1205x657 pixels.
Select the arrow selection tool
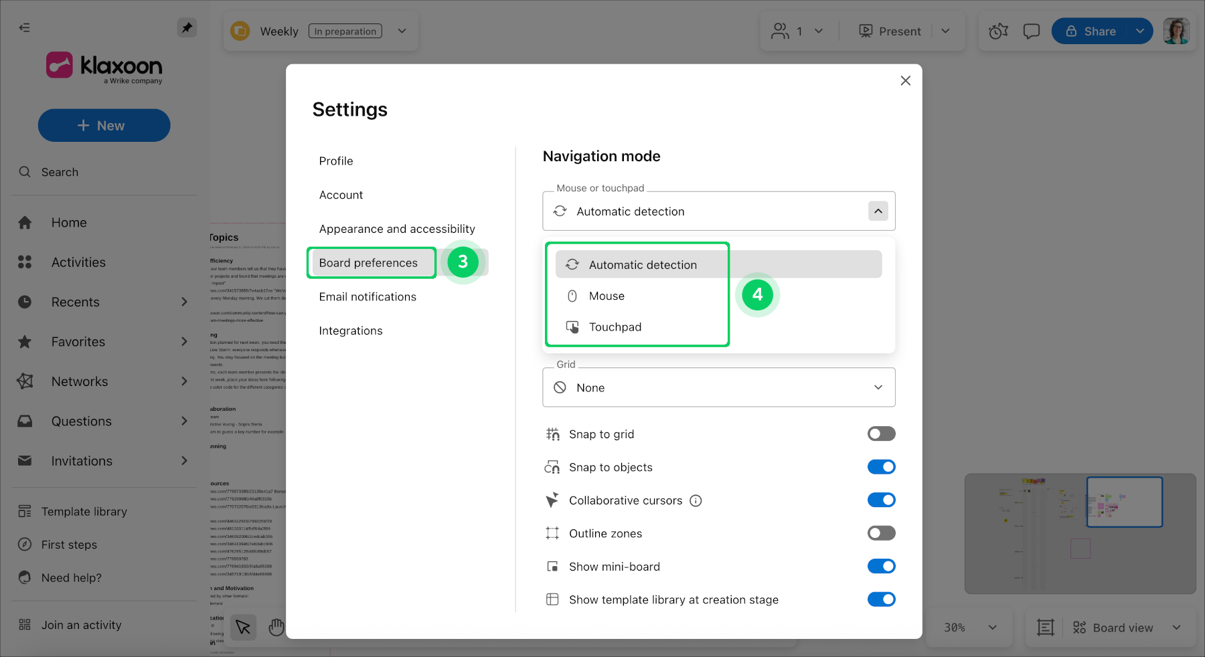(243, 627)
